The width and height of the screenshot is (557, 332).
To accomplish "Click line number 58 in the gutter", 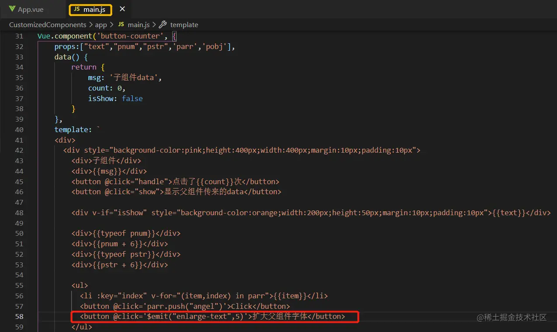I will 19,316.
